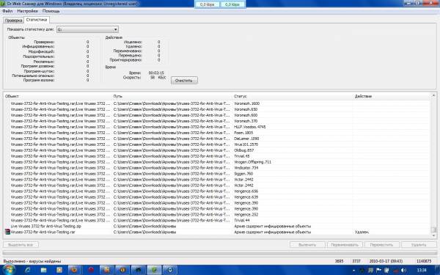Open the Файл menu
Screen dimensions: 440x275
click(x=7, y=11)
